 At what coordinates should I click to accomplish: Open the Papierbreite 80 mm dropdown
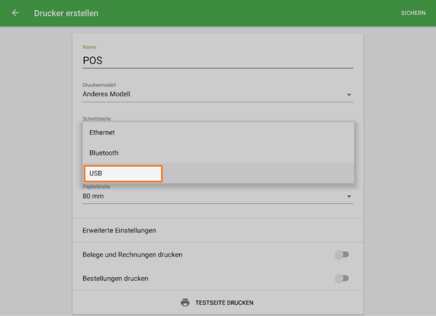point(218,196)
